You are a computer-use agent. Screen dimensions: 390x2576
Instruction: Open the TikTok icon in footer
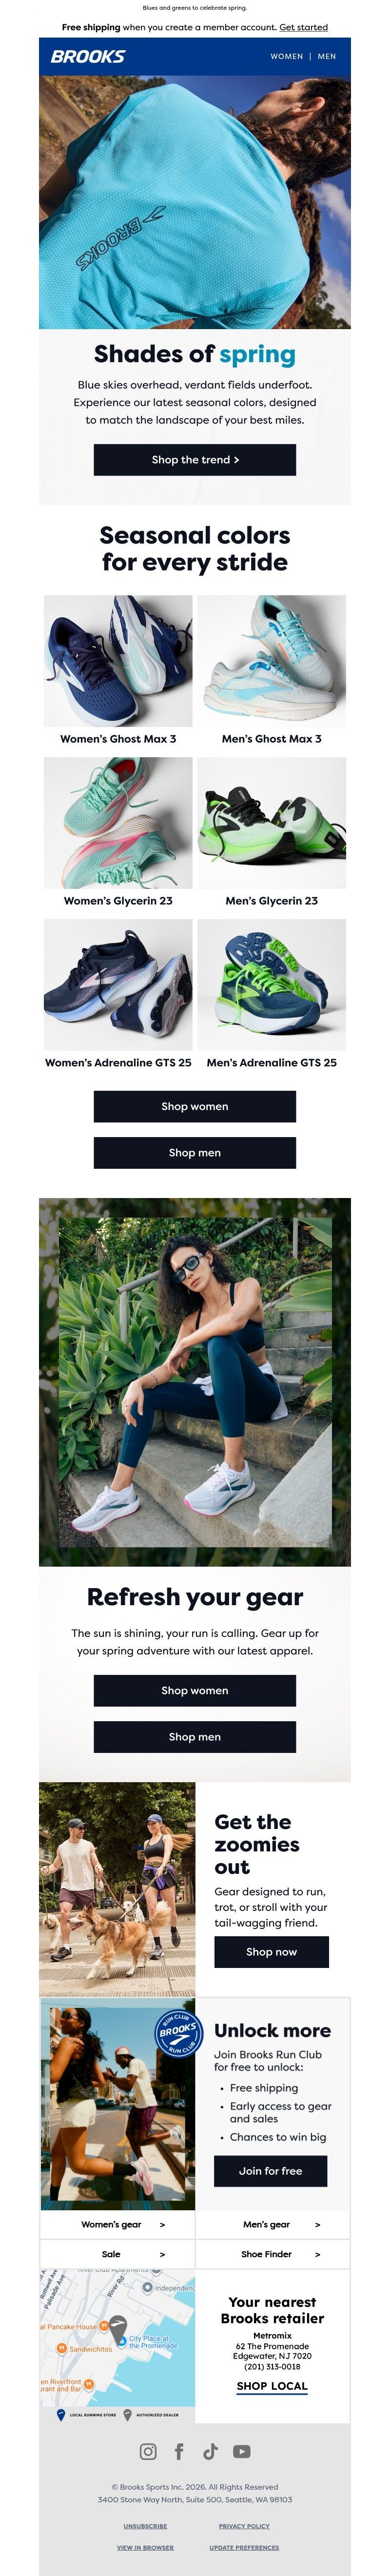pyautogui.click(x=210, y=2451)
